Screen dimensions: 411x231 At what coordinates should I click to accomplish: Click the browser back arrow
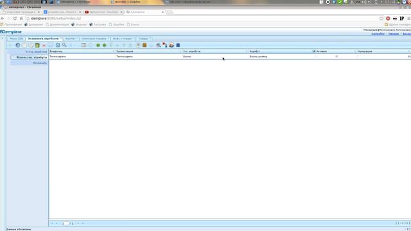(x=3, y=19)
